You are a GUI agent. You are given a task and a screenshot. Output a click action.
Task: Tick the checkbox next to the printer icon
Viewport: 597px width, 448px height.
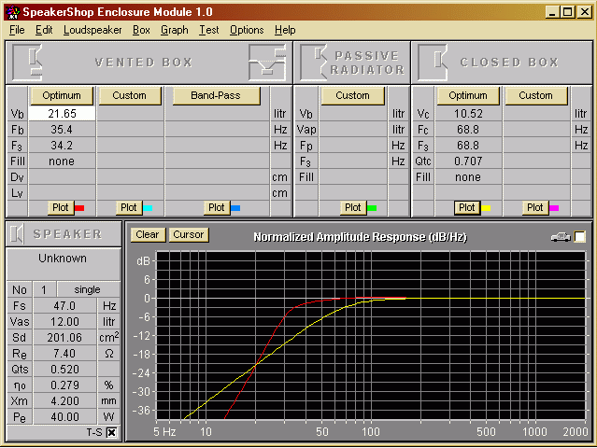tap(580, 237)
